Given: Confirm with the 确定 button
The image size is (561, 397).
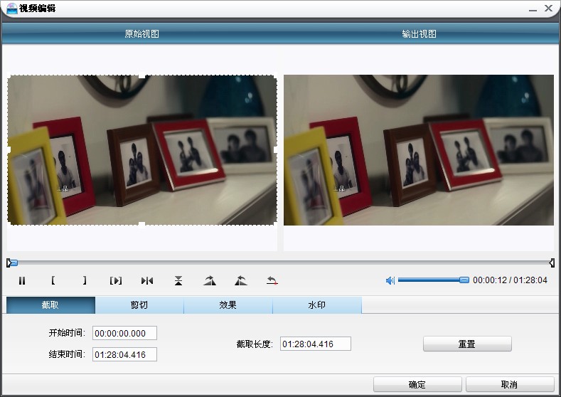Looking at the screenshot, I should 417,385.
